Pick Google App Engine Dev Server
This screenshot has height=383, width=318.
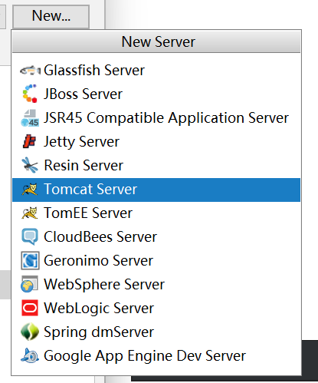pos(156,356)
